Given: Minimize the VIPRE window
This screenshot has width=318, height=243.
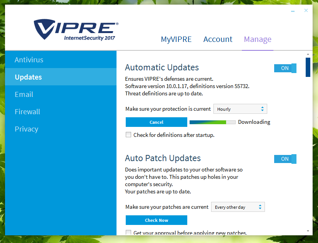Looking at the screenshot, I should click(x=293, y=11).
